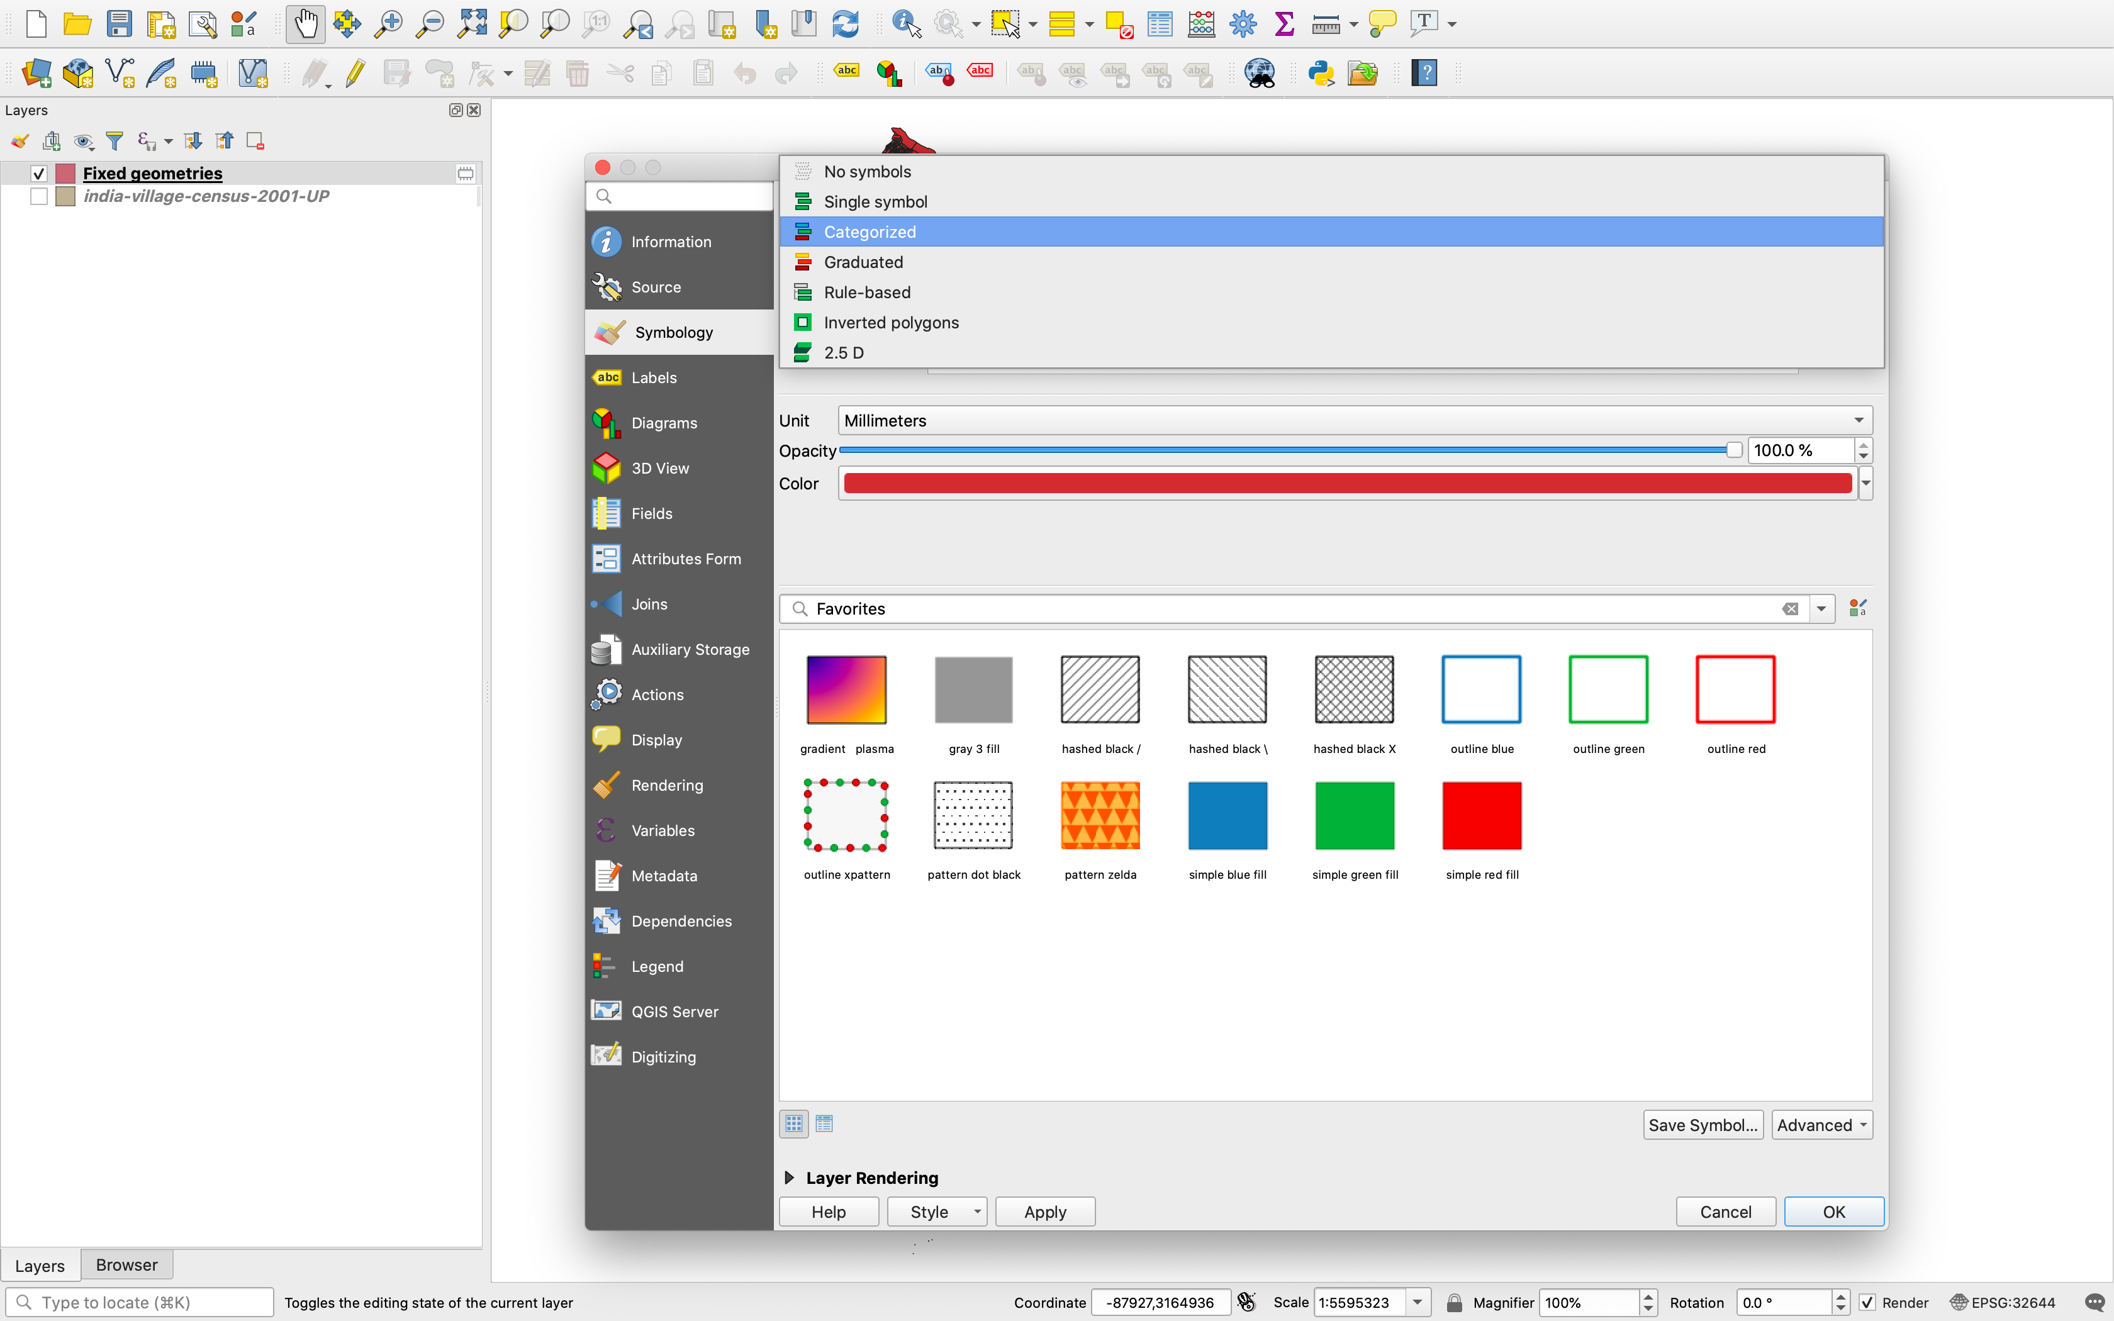Screen dimensions: 2114x1321
Task: Click the red Color swatch bar
Action: [x=1346, y=483]
